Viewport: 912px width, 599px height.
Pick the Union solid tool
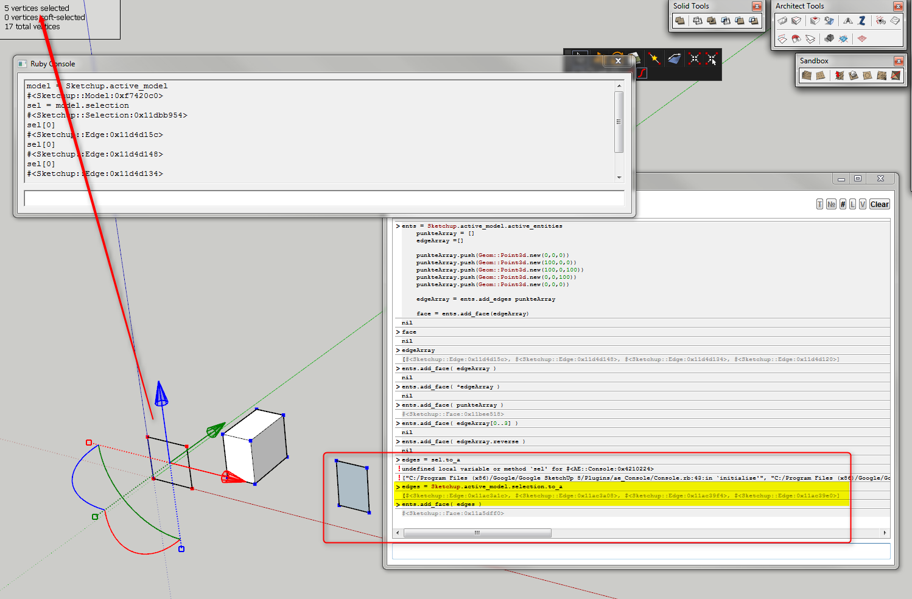click(x=711, y=21)
